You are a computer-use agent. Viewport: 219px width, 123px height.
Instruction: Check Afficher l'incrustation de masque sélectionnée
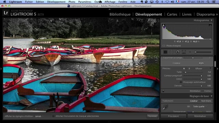click(53, 116)
